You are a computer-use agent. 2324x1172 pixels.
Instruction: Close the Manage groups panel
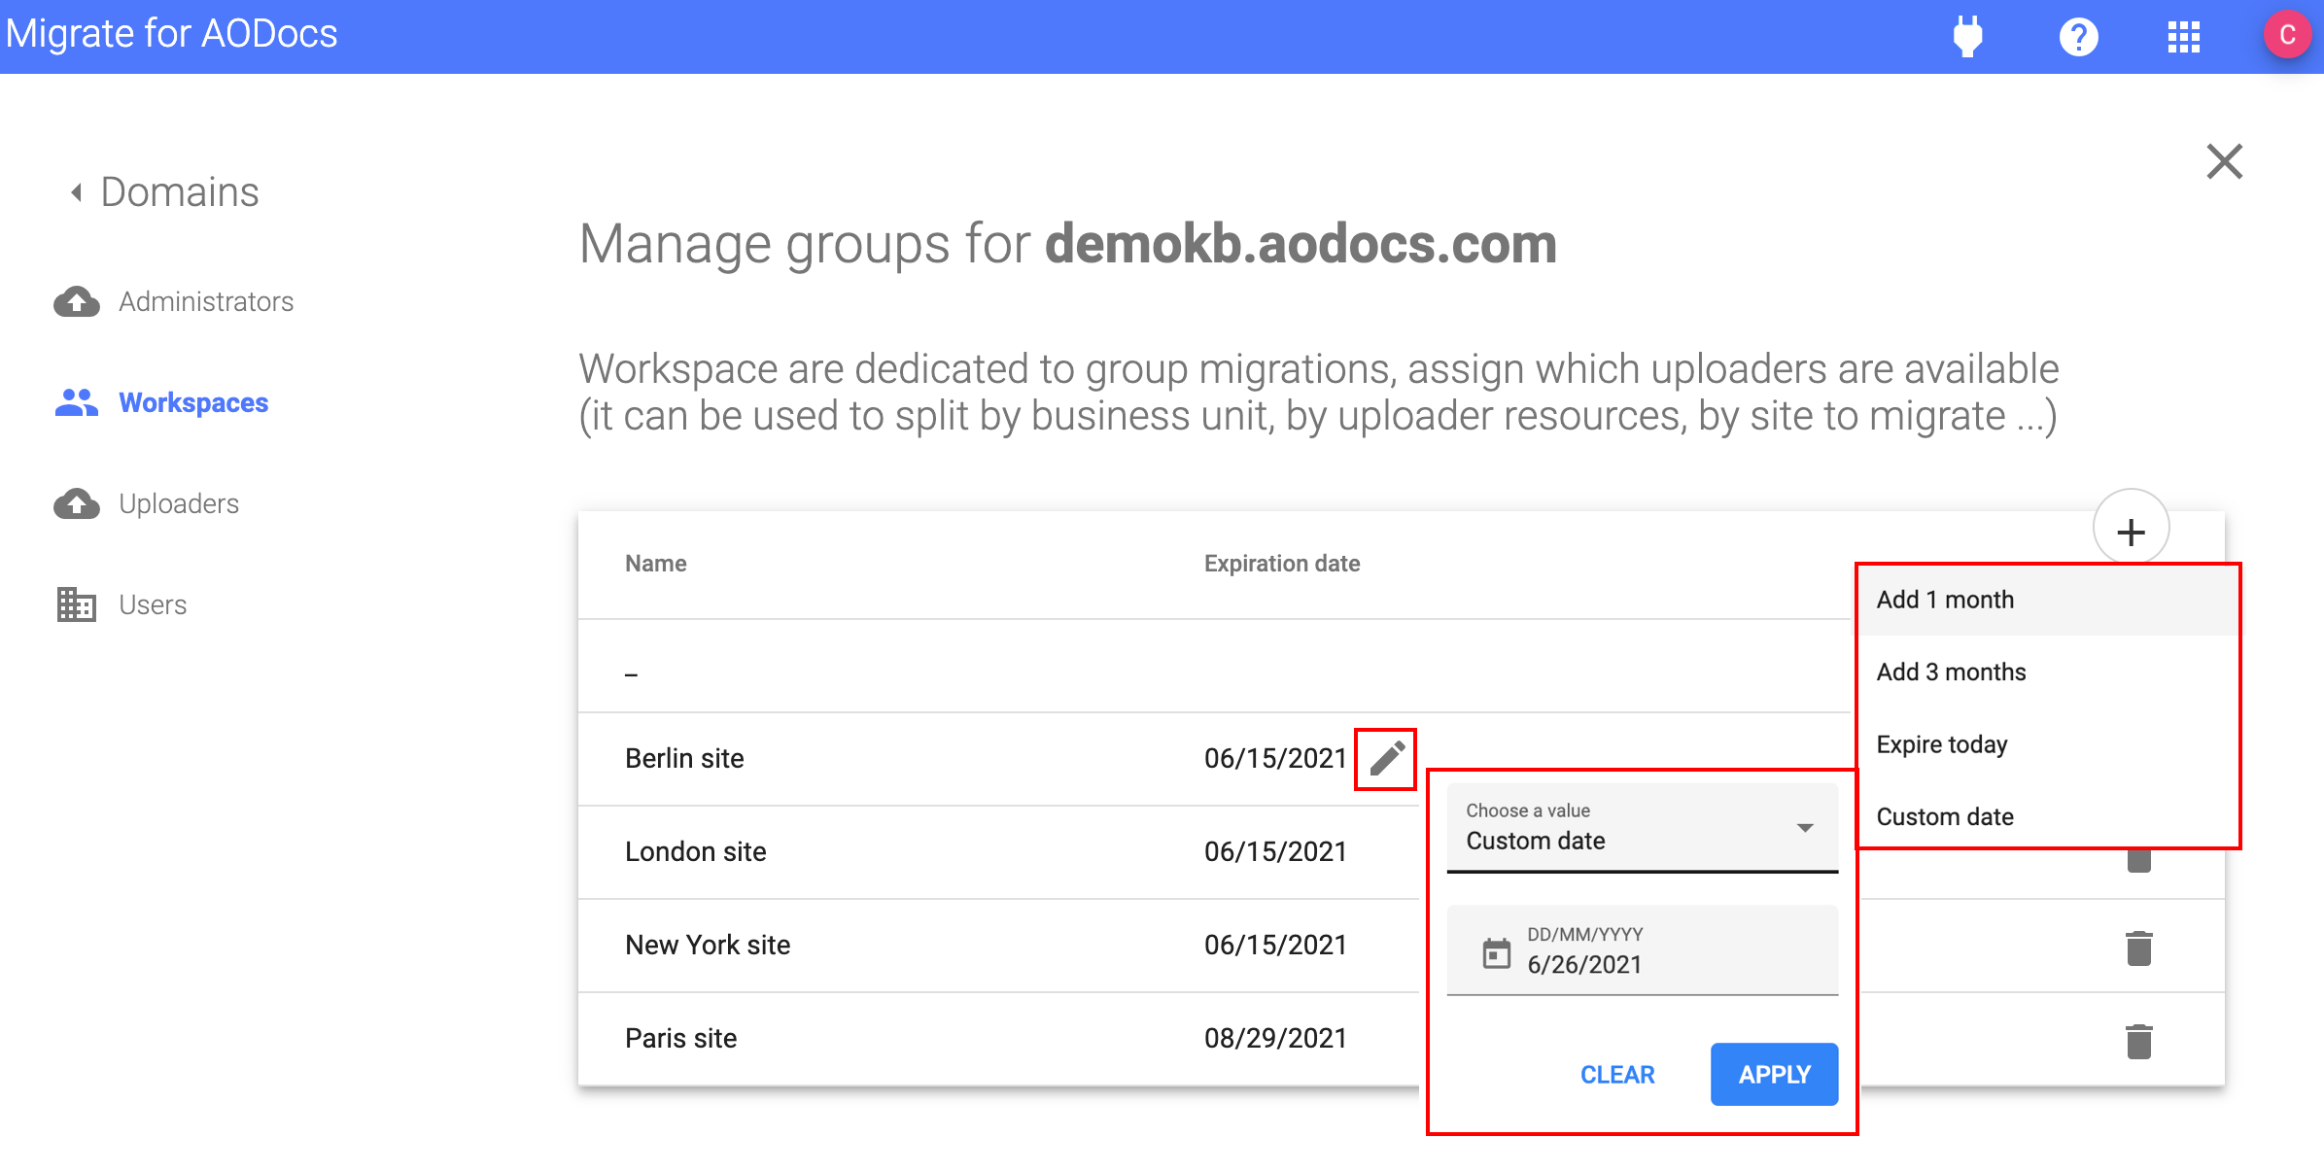2224,161
